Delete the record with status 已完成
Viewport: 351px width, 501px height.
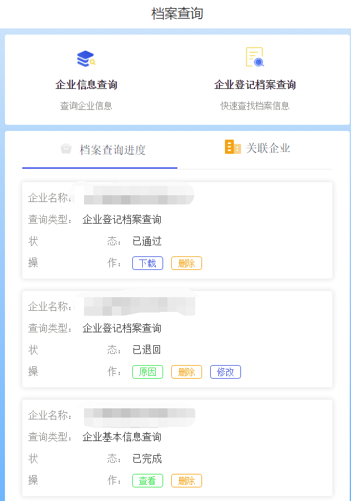tap(187, 481)
